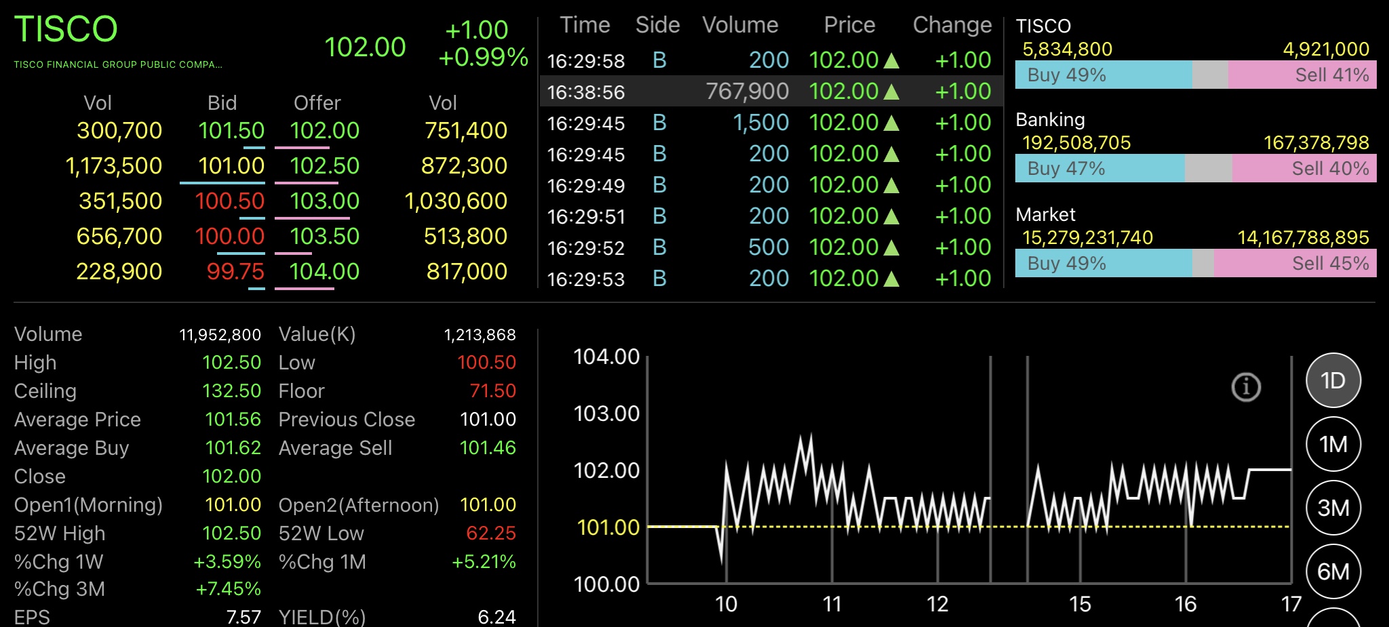The height and width of the screenshot is (627, 1389).
Task: Click Banking Buy 47% bar segment
Action: click(1100, 168)
